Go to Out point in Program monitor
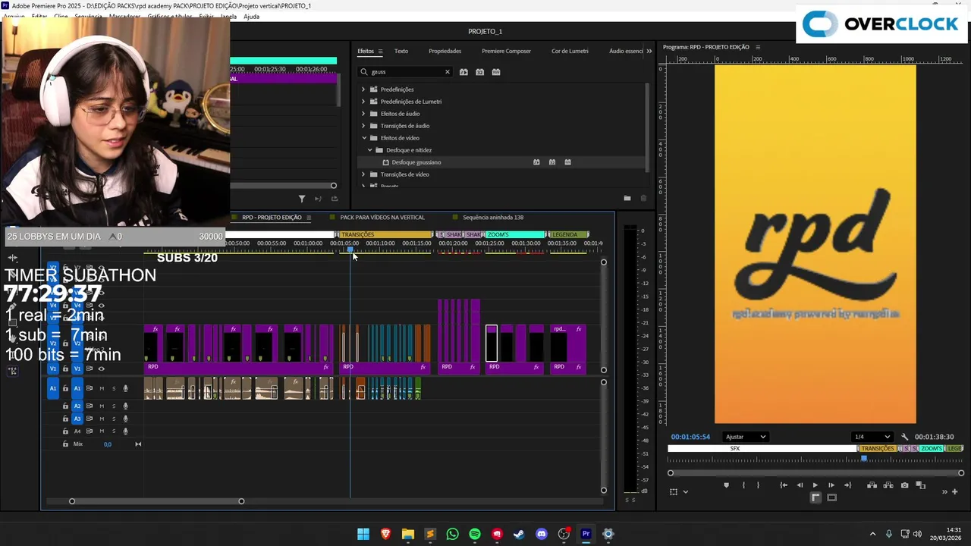 click(847, 485)
